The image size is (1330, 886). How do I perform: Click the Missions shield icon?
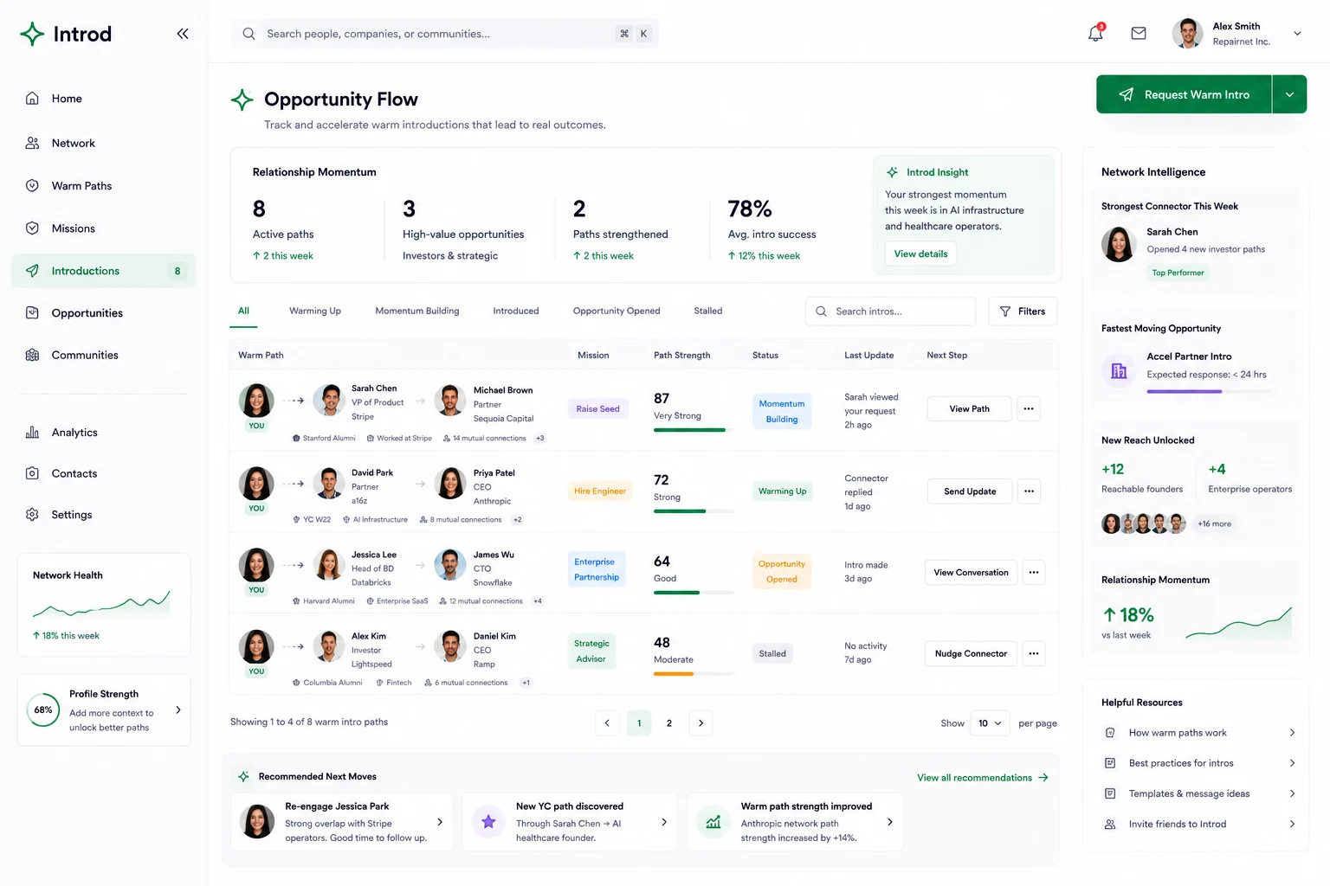tap(32, 228)
